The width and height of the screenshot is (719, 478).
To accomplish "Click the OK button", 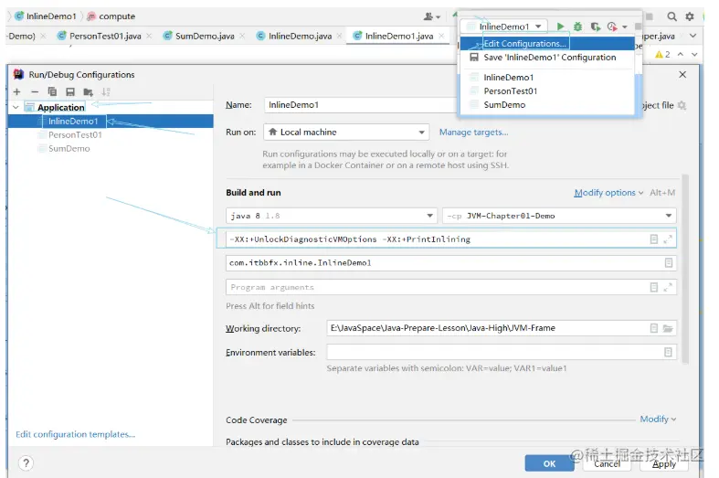I will [x=549, y=463].
